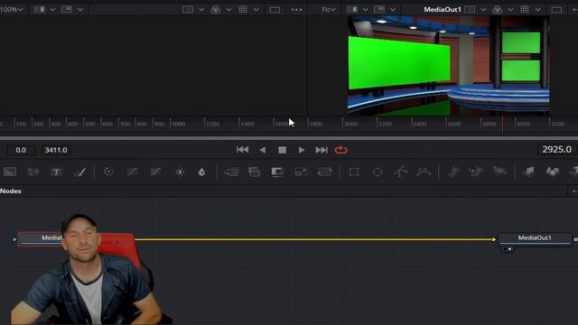
Task: Open the 100% zoom dropdown
Action: 12,10
